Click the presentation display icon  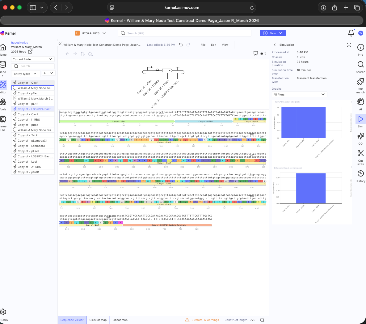tap(256, 54)
